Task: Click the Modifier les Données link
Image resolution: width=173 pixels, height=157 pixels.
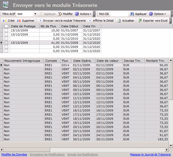Action: 14,154
